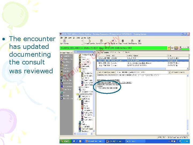193x145 pixels.
Task: Close the green patient bar with its X
Action: tap(188, 47)
